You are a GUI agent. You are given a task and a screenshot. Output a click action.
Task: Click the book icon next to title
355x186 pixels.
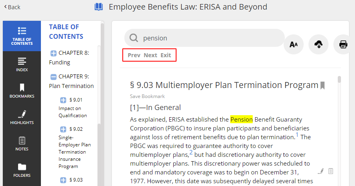(x=99, y=7)
